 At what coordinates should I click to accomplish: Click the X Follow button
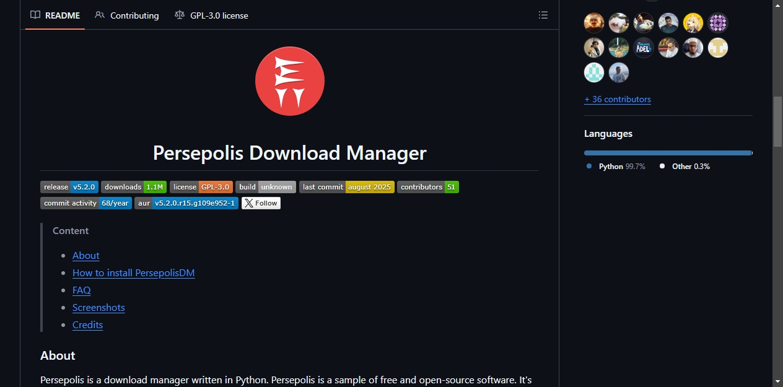261,203
